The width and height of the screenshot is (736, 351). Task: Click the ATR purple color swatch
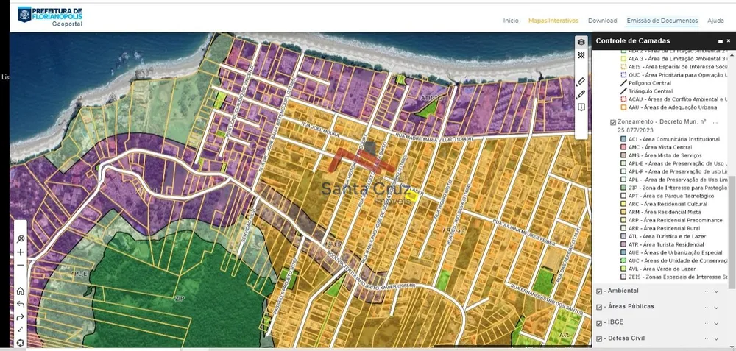(623, 244)
